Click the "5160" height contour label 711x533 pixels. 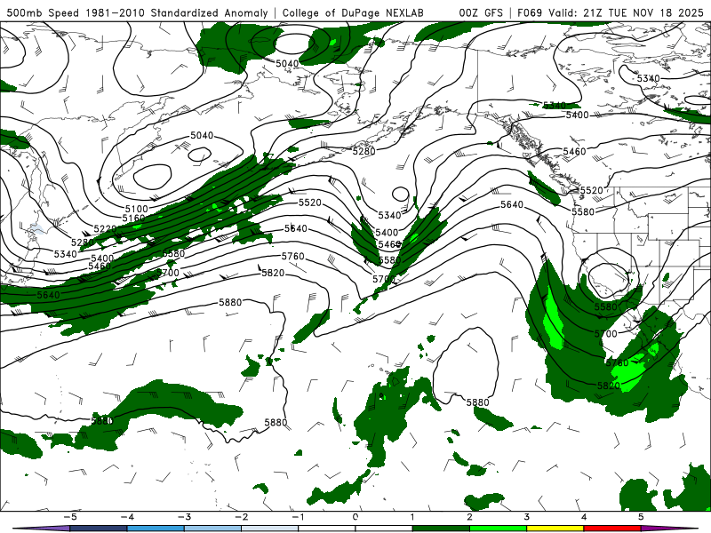(133, 219)
